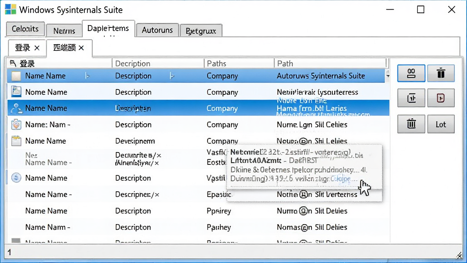Click the status bar number 1
467x263 pixels.
pyautogui.click(x=9, y=252)
